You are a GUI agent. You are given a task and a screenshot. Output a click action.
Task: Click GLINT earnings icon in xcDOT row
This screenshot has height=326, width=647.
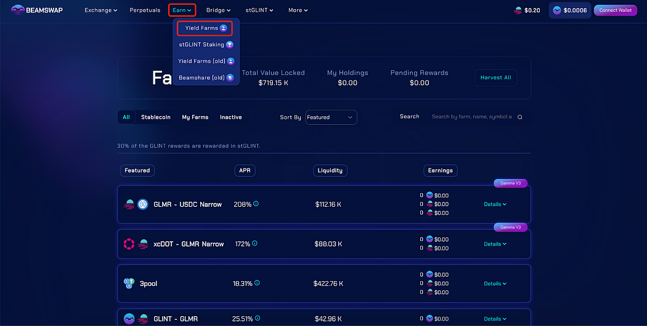coord(429,239)
